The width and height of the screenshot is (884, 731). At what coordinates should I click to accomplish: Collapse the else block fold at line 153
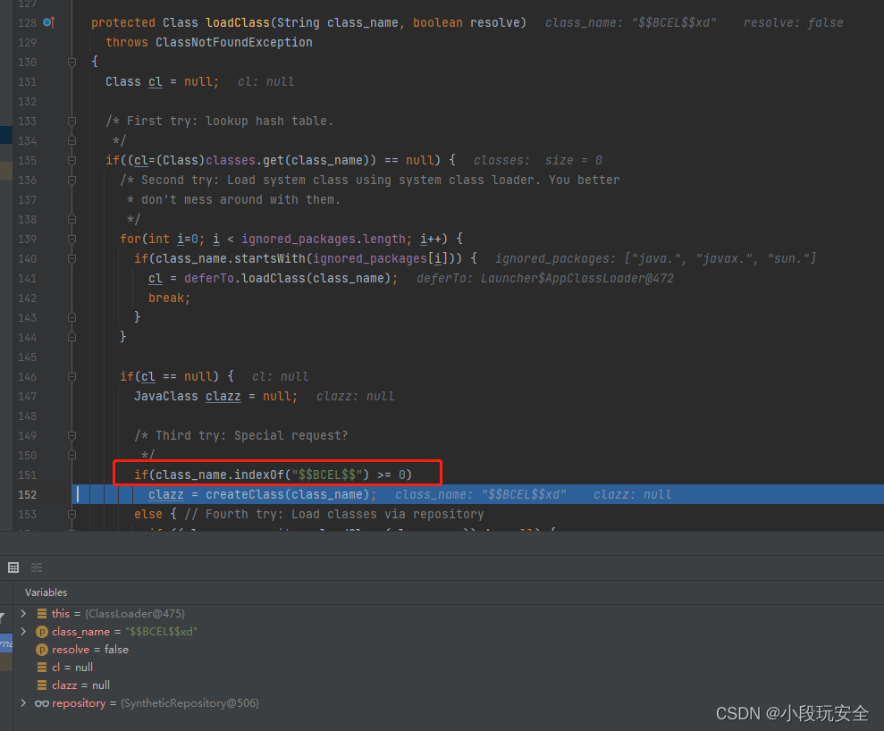point(72,514)
